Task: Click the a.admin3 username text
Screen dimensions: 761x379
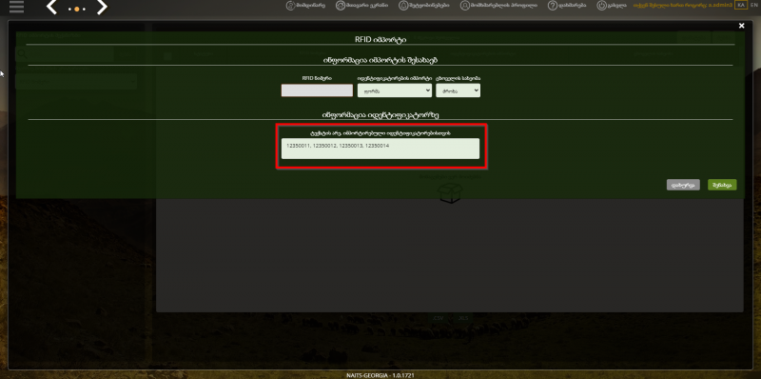Action: (x=720, y=6)
